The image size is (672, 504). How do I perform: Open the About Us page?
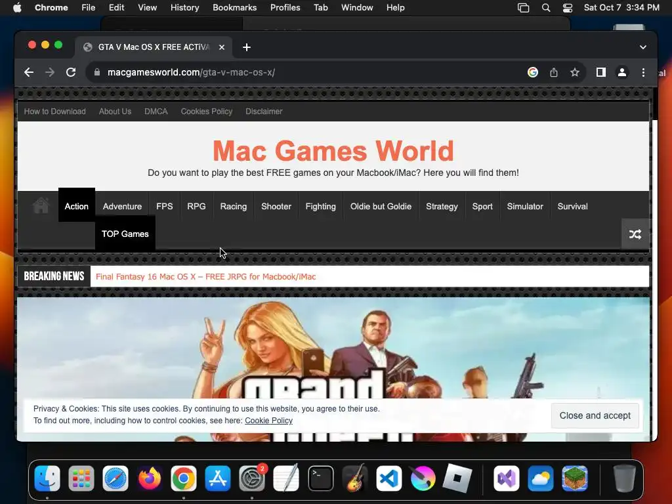pyautogui.click(x=115, y=112)
